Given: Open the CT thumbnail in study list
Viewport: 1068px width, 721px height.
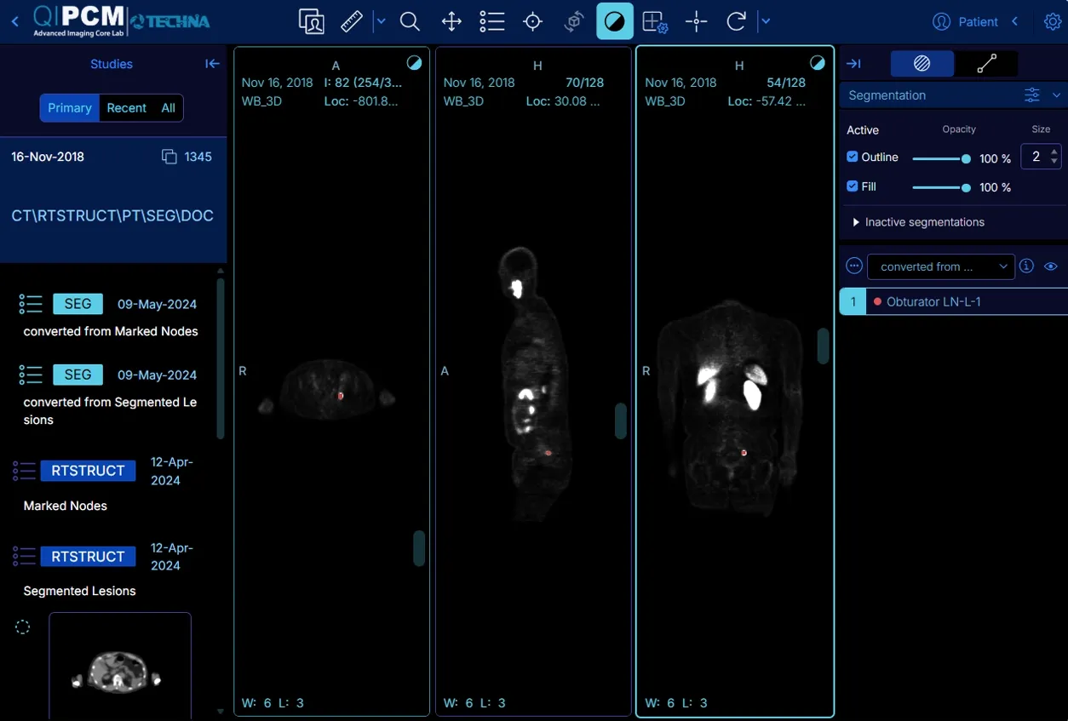Looking at the screenshot, I should pyautogui.click(x=120, y=665).
